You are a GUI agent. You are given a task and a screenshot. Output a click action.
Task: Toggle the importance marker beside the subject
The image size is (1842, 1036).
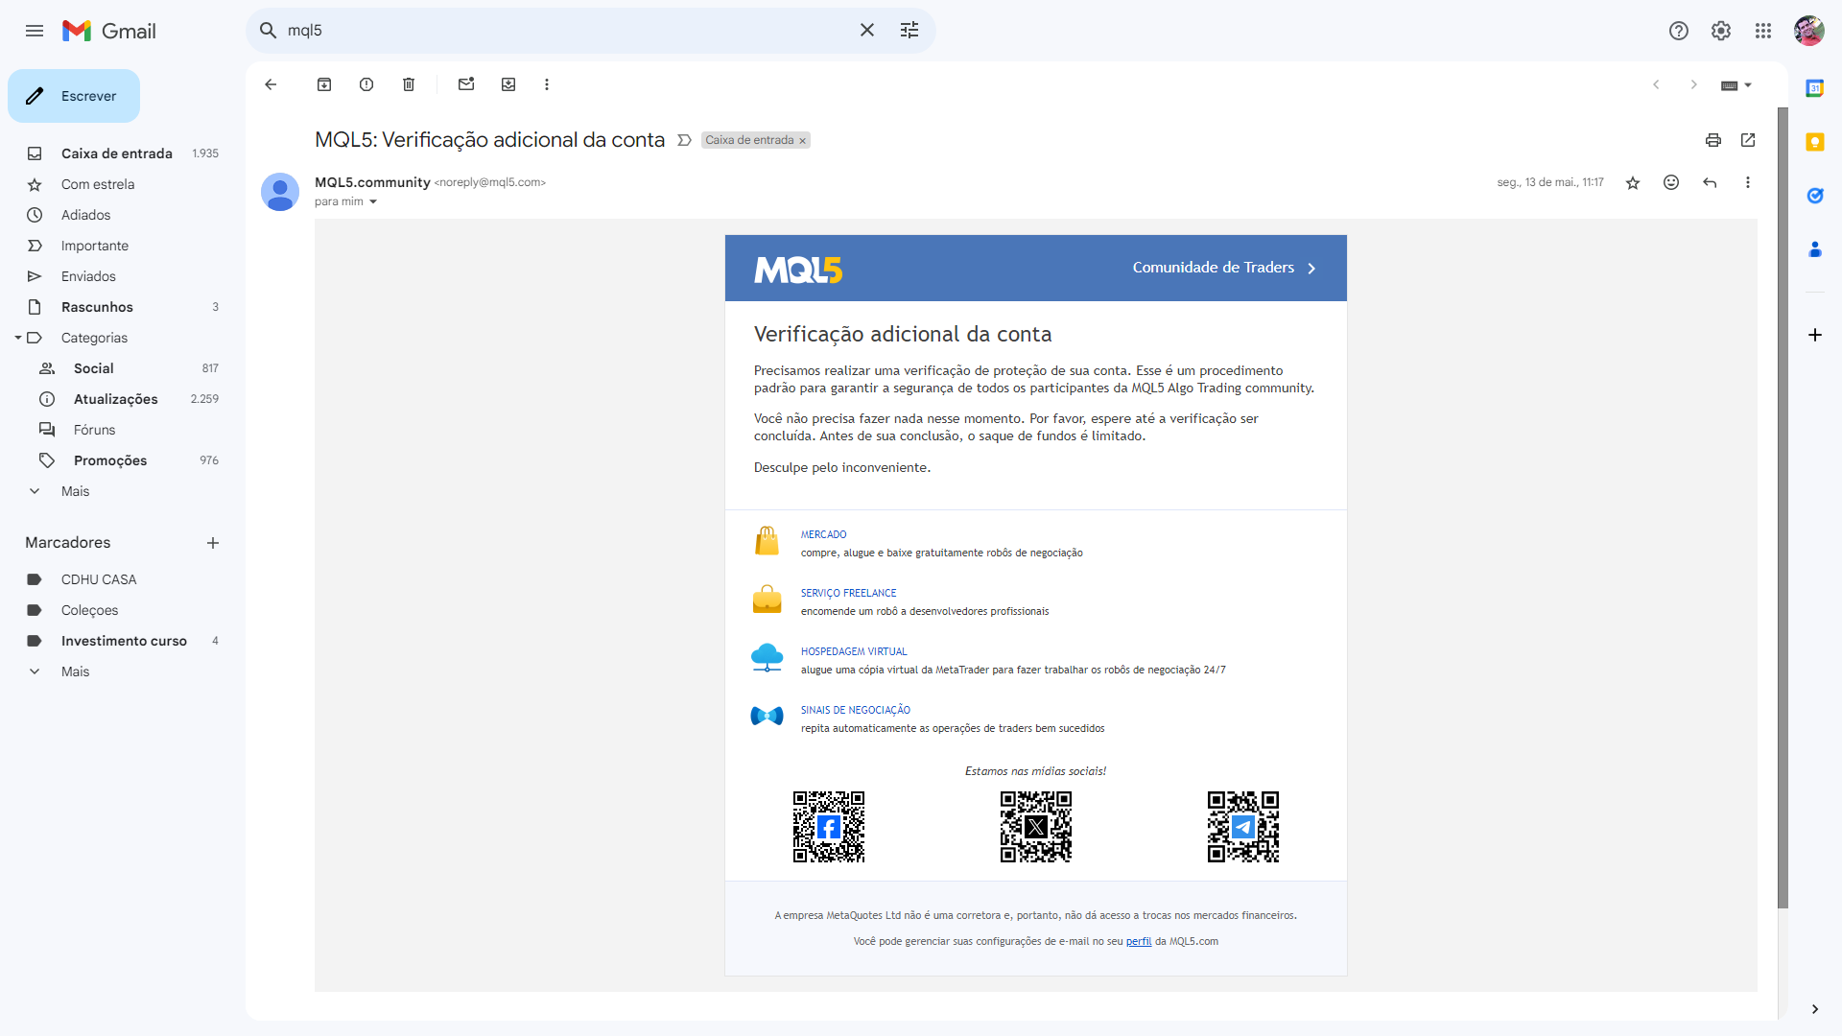684,140
